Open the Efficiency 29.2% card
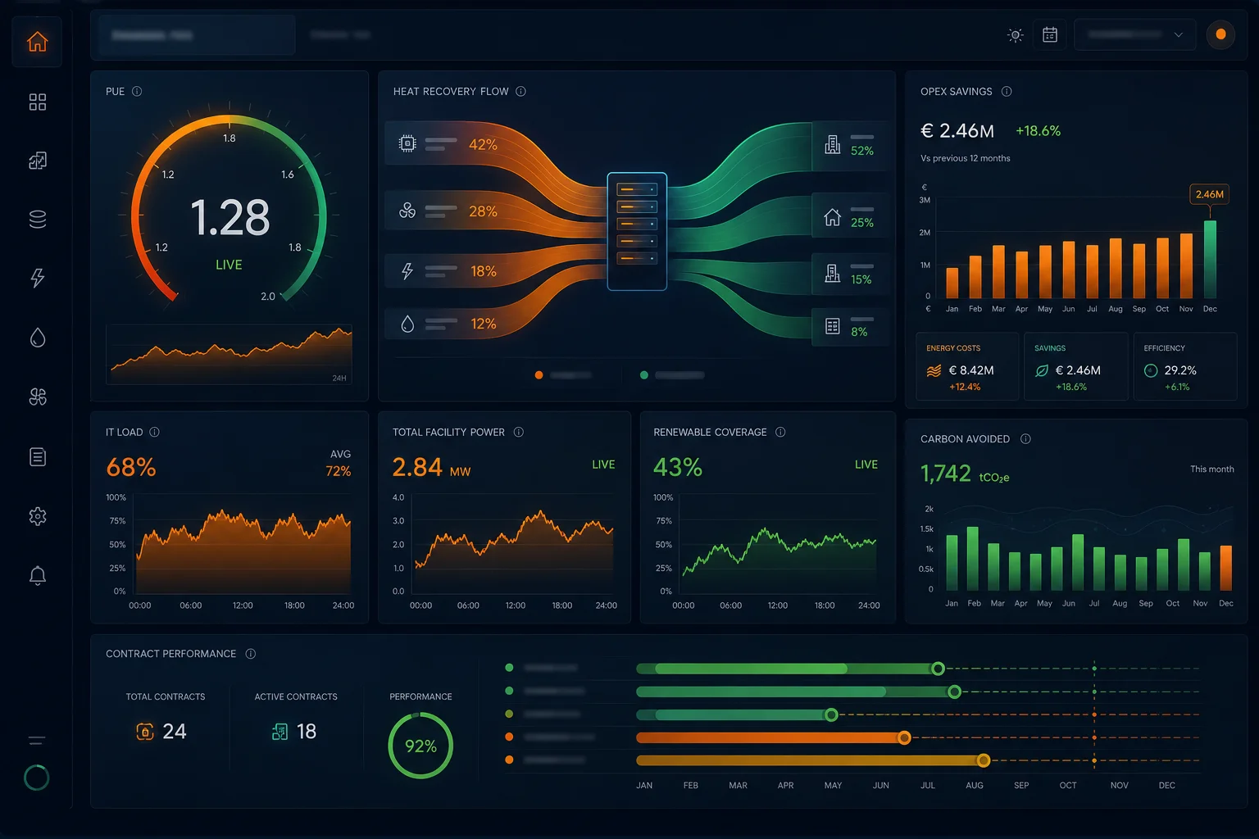The image size is (1259, 839). [x=1185, y=366]
